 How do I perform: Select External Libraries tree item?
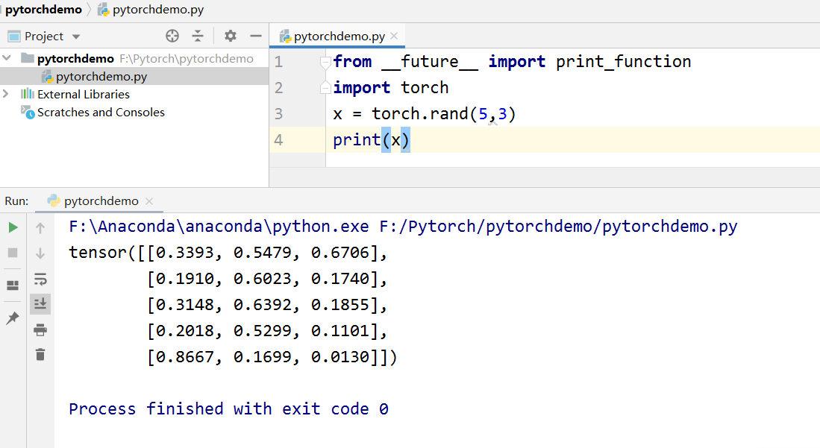(83, 94)
